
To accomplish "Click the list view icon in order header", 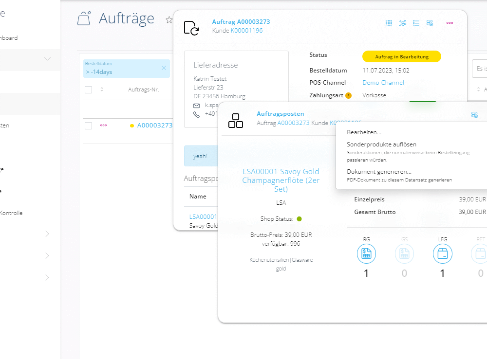I will click(416, 23).
